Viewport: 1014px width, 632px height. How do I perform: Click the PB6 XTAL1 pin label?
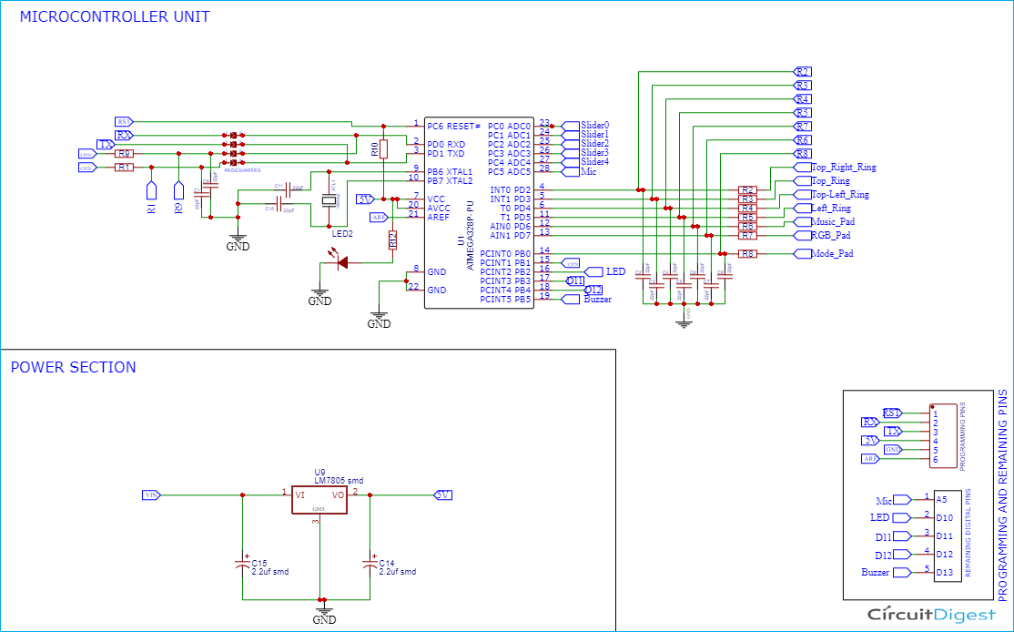(450, 172)
